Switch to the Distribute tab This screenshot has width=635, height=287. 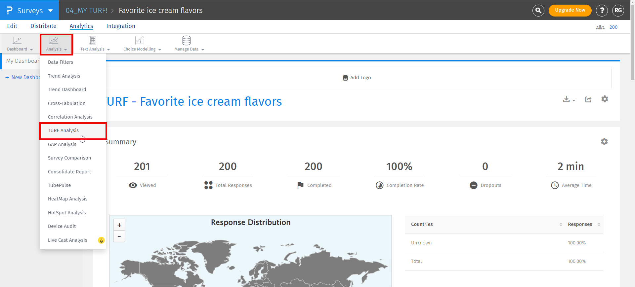point(43,26)
